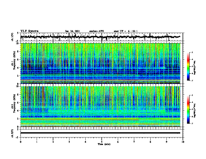This screenshot has height=159, width=206.
Task: Click the "1" tick on the time axis
Action: [37, 142]
